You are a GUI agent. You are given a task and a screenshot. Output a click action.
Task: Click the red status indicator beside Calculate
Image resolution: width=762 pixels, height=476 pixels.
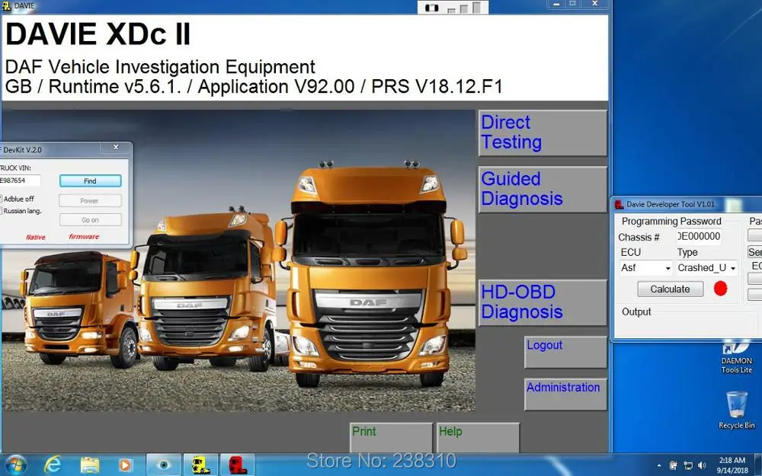coord(720,289)
